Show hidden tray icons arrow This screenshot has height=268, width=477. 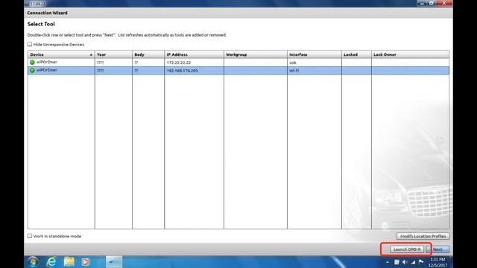click(388, 262)
